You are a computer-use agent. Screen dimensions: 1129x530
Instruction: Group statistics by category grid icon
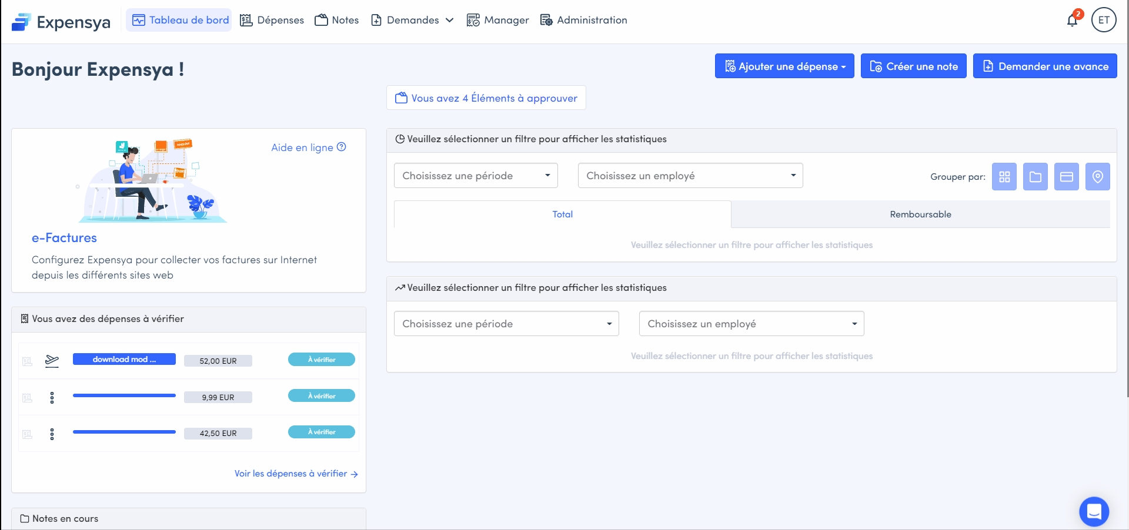[x=1004, y=176]
